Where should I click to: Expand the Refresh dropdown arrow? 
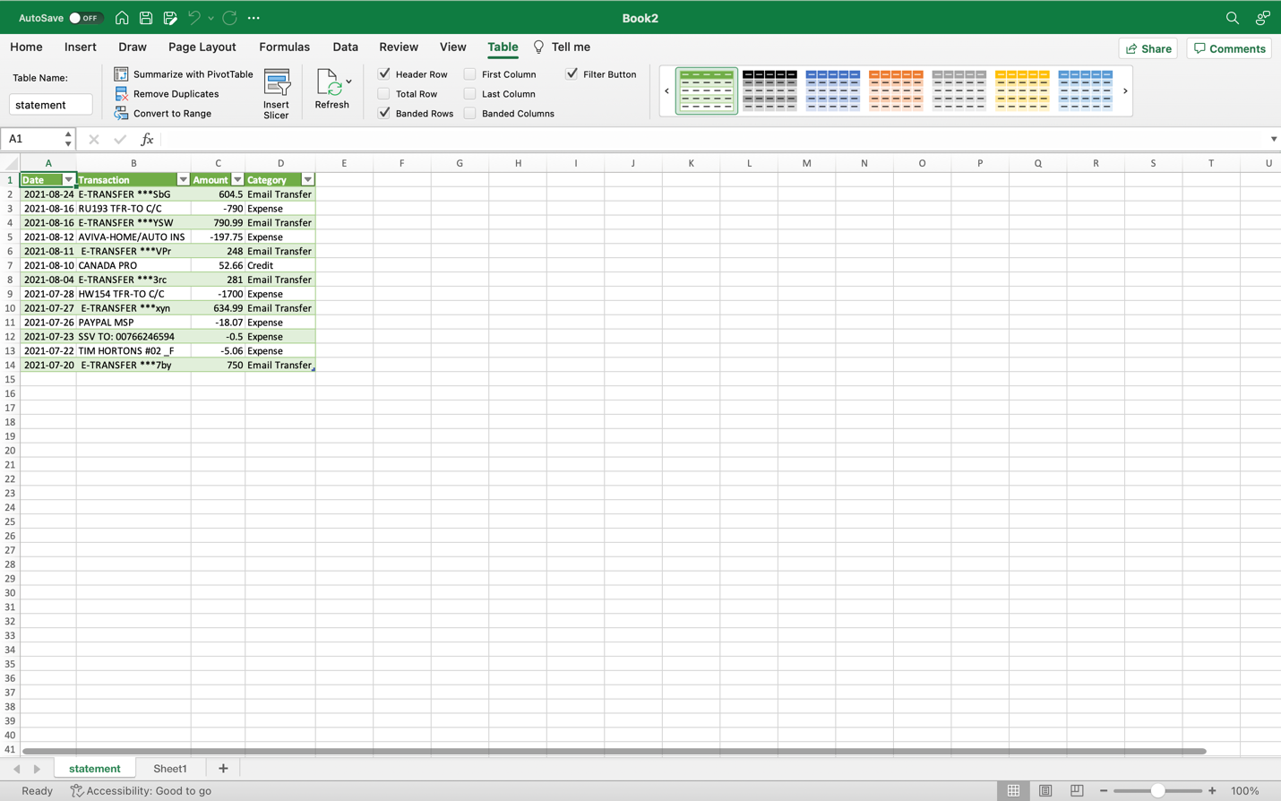pos(348,82)
